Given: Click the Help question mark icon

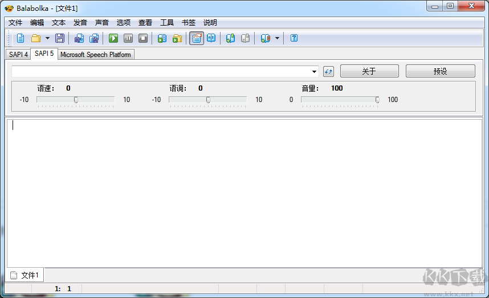Looking at the screenshot, I should (x=294, y=38).
